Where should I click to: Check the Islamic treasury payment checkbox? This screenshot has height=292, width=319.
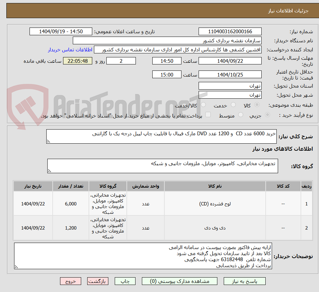208,114
